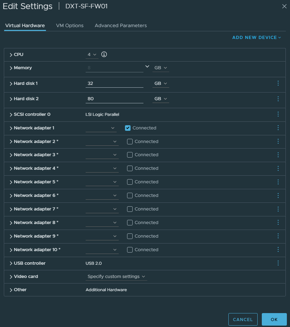This screenshot has height=327, width=290.
Task: Open SCSI controller 0 actions menu
Action: tap(278, 114)
